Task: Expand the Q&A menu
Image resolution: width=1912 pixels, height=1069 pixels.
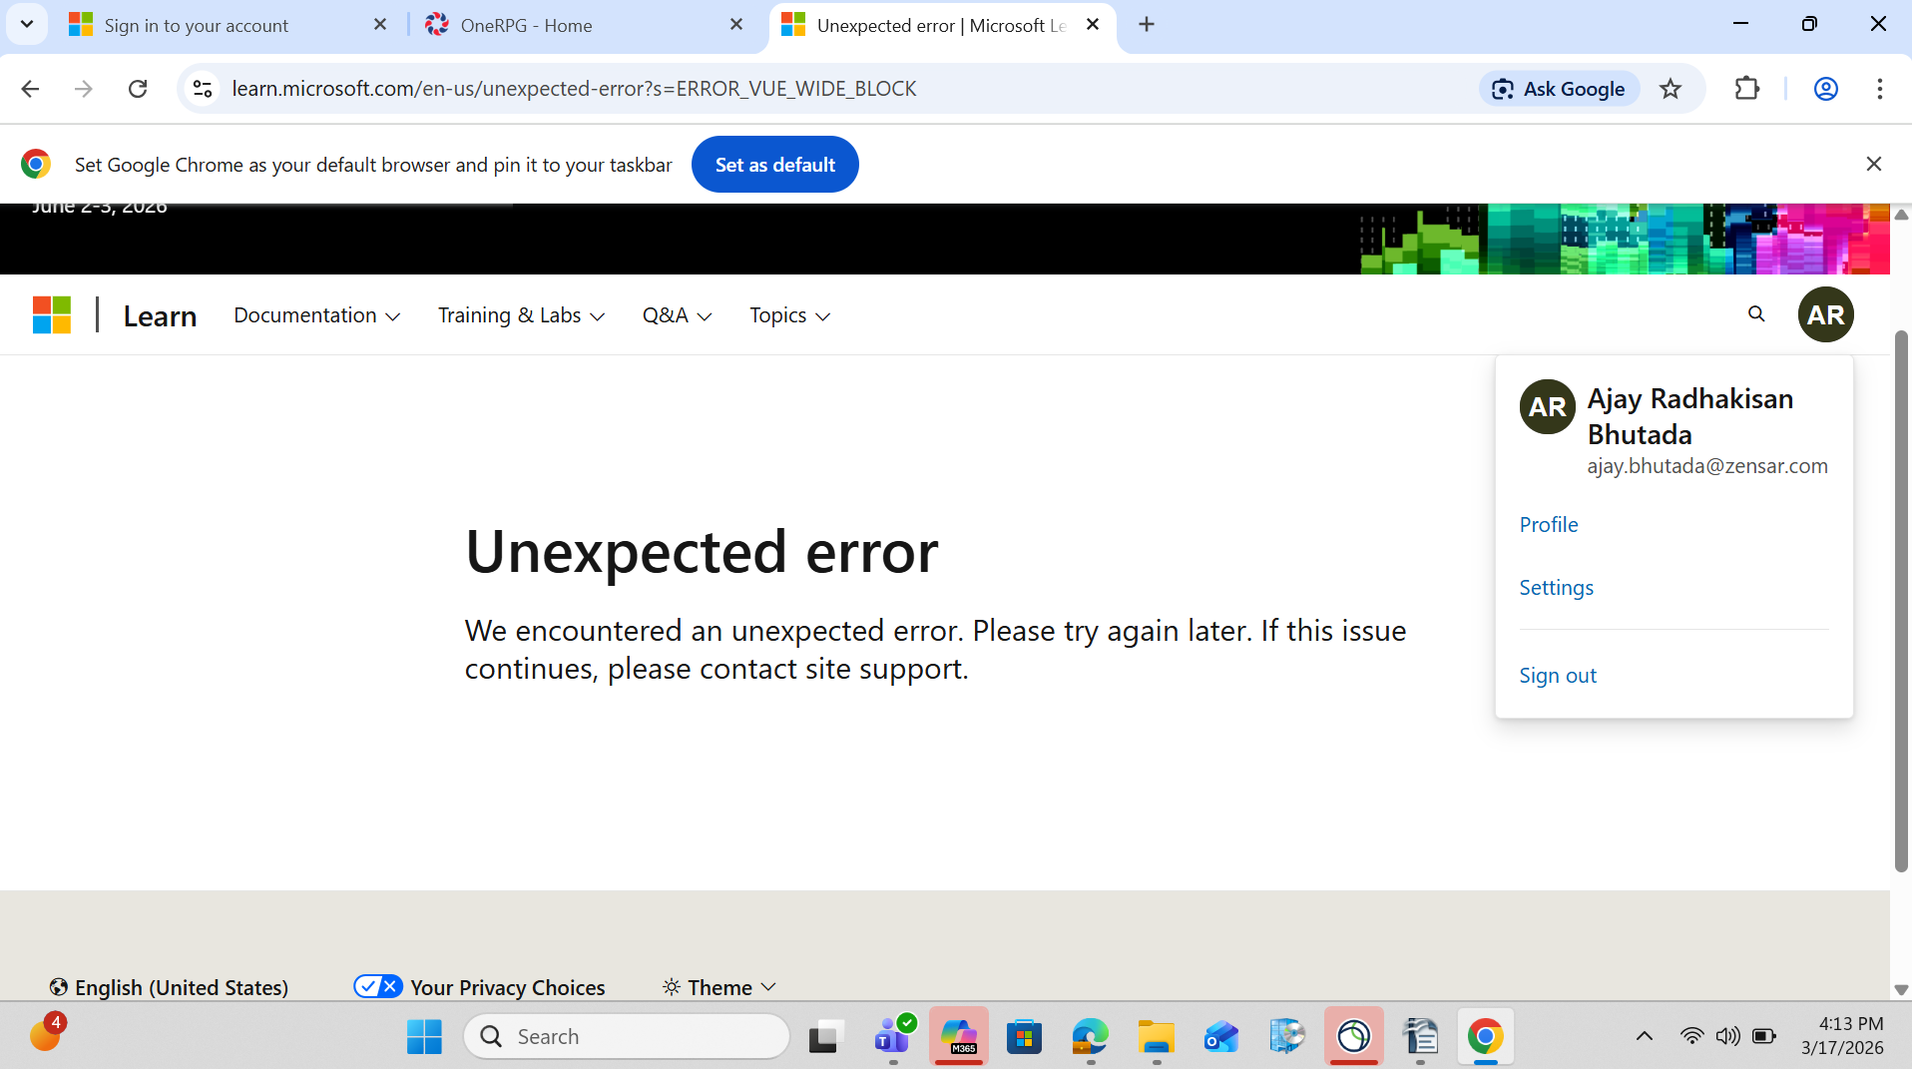Action: (677, 315)
